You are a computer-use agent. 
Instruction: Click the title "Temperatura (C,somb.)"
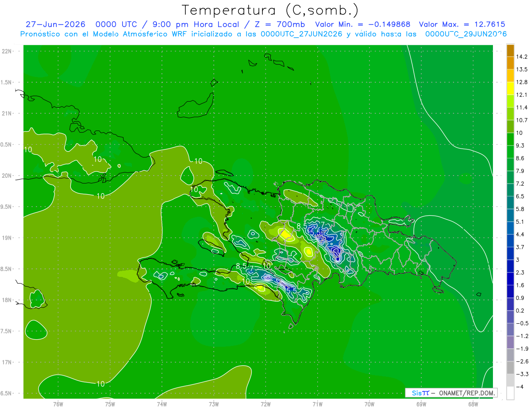pyautogui.click(x=270, y=10)
